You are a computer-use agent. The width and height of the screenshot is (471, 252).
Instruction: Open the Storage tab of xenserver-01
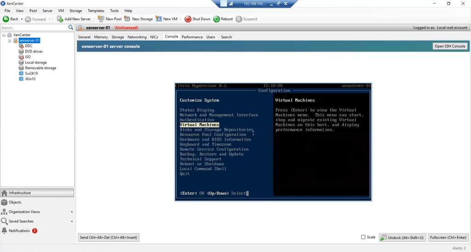click(117, 37)
